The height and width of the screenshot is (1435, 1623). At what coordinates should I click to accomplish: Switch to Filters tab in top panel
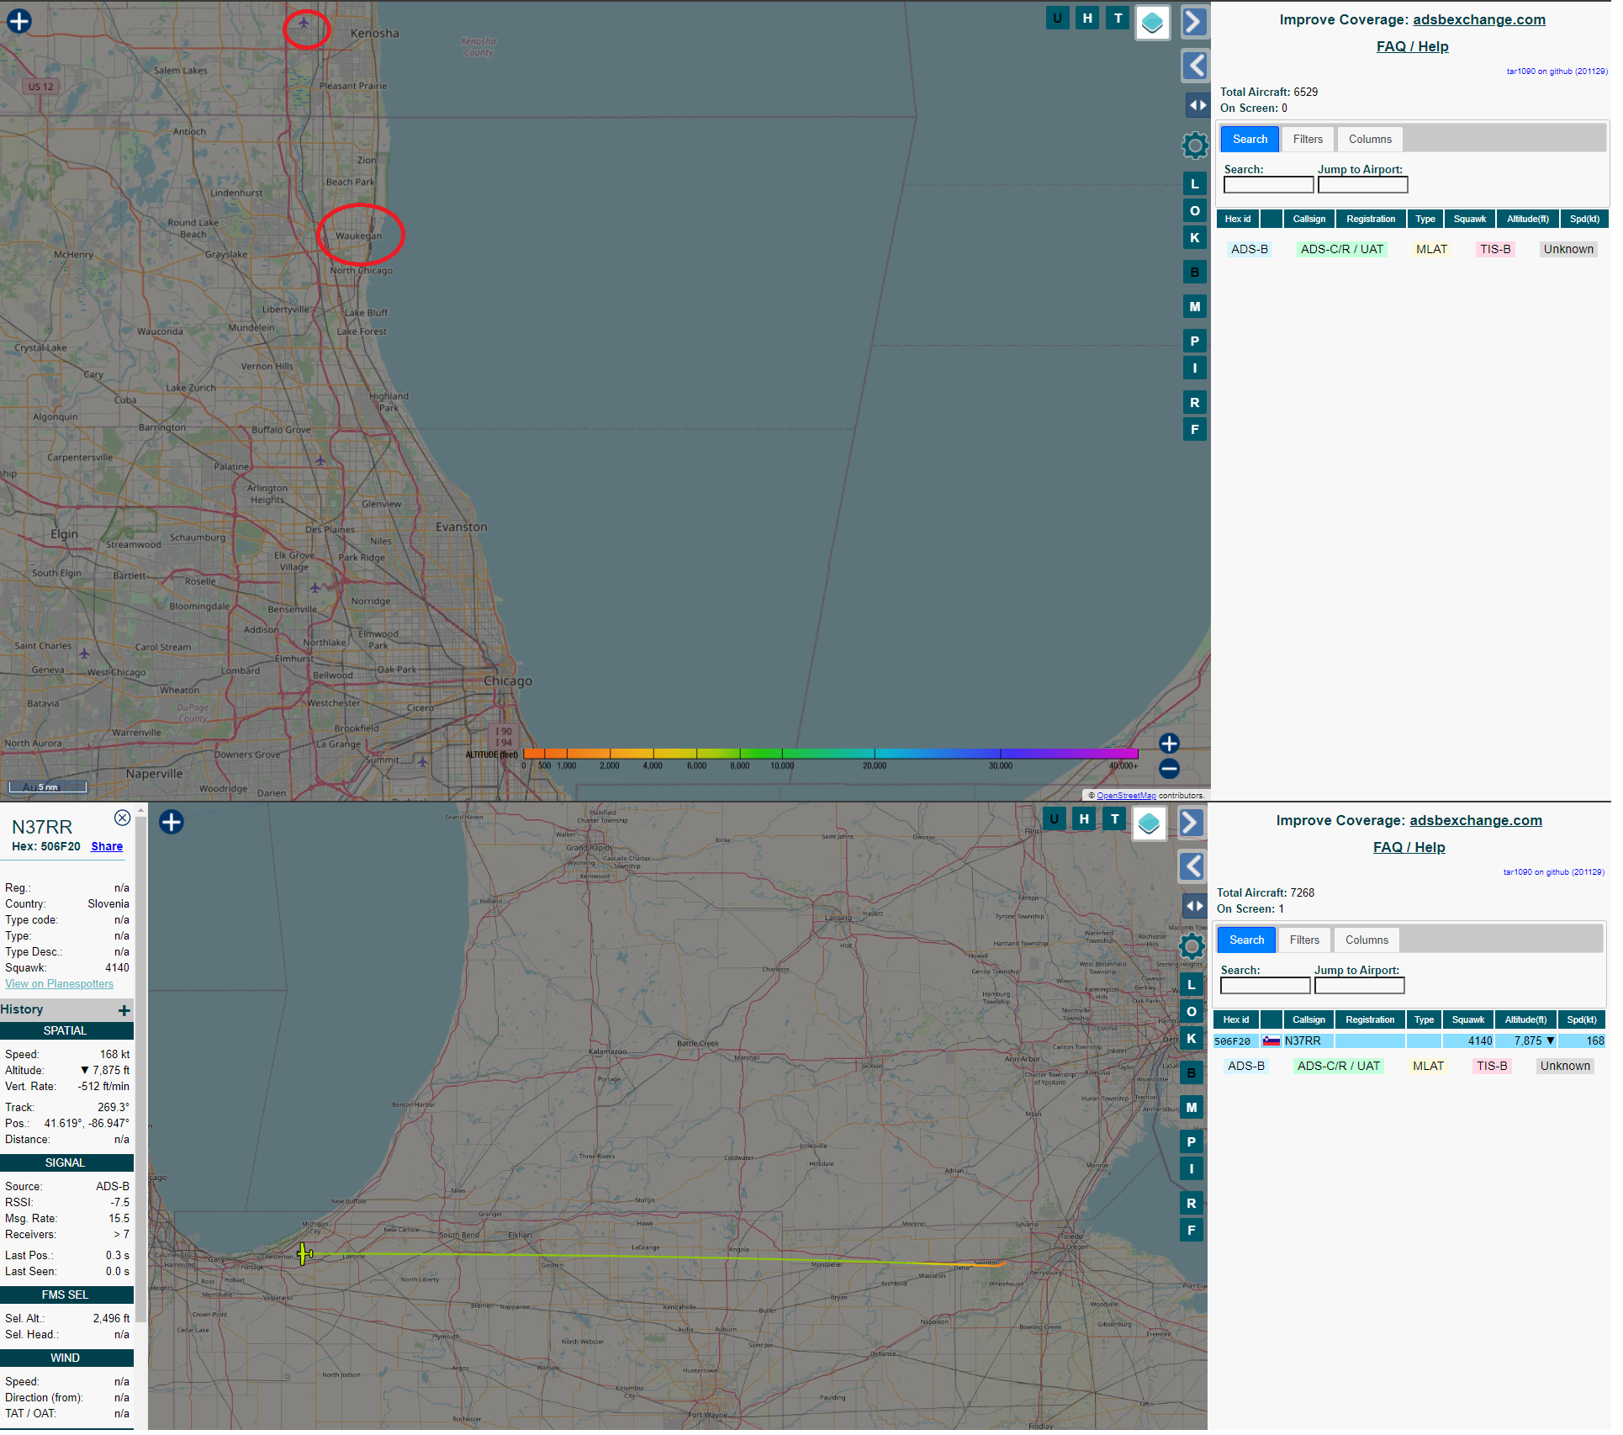tap(1308, 140)
